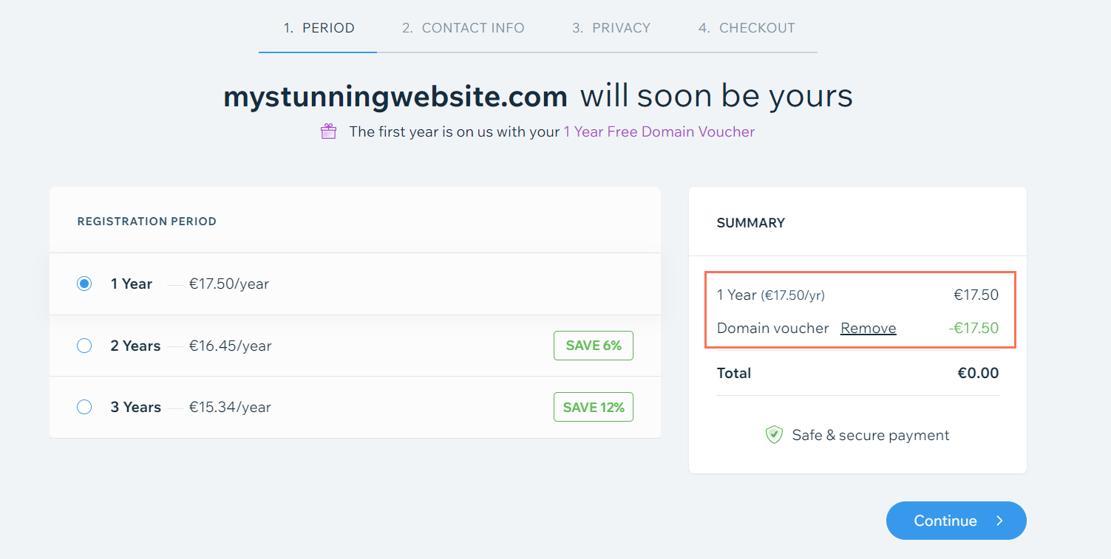Click the gift icon next to voucher text

tap(328, 131)
